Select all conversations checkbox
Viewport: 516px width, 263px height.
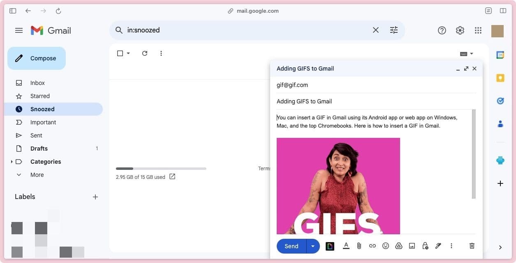[119, 53]
